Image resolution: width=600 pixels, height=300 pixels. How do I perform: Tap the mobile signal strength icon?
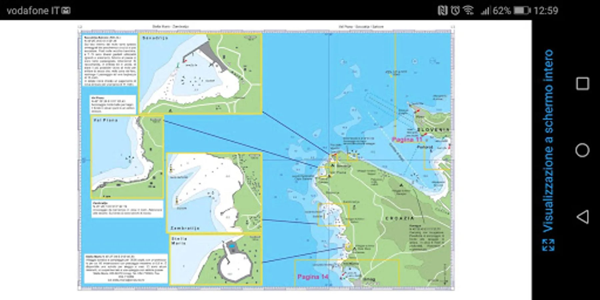485,11
